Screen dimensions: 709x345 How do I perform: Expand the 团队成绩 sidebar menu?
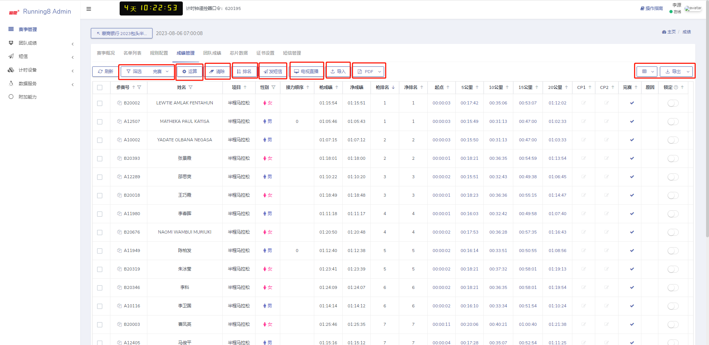(41, 43)
